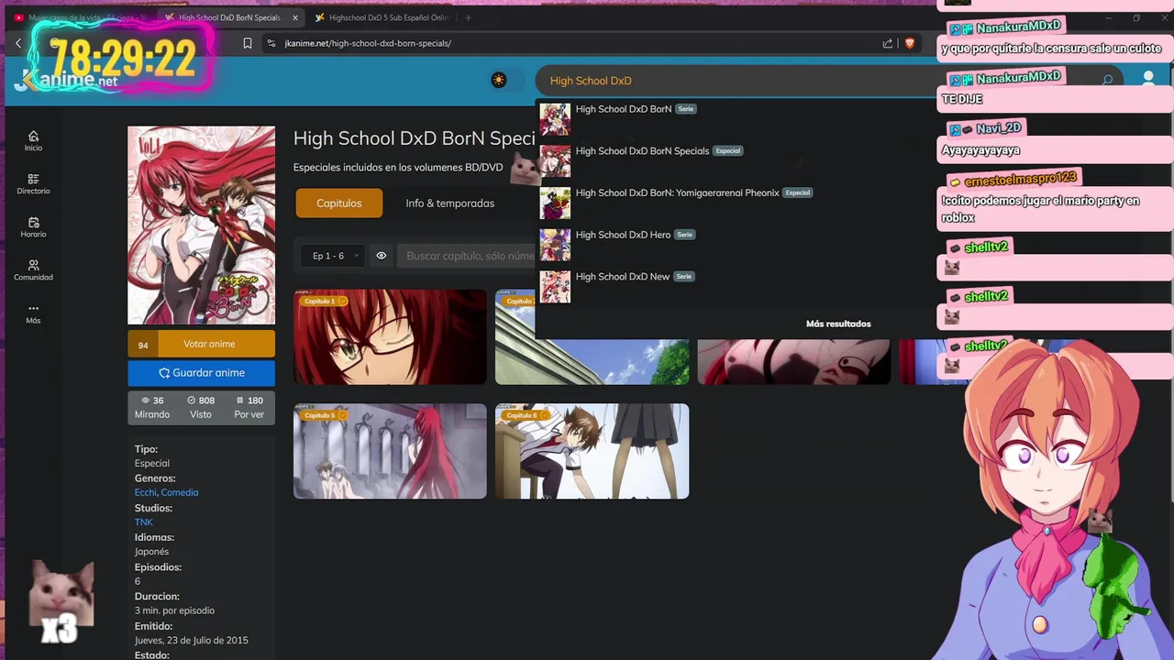The height and width of the screenshot is (660, 1174).
Task: Open the Capitulo 5 thumbnail
Action: click(390, 451)
